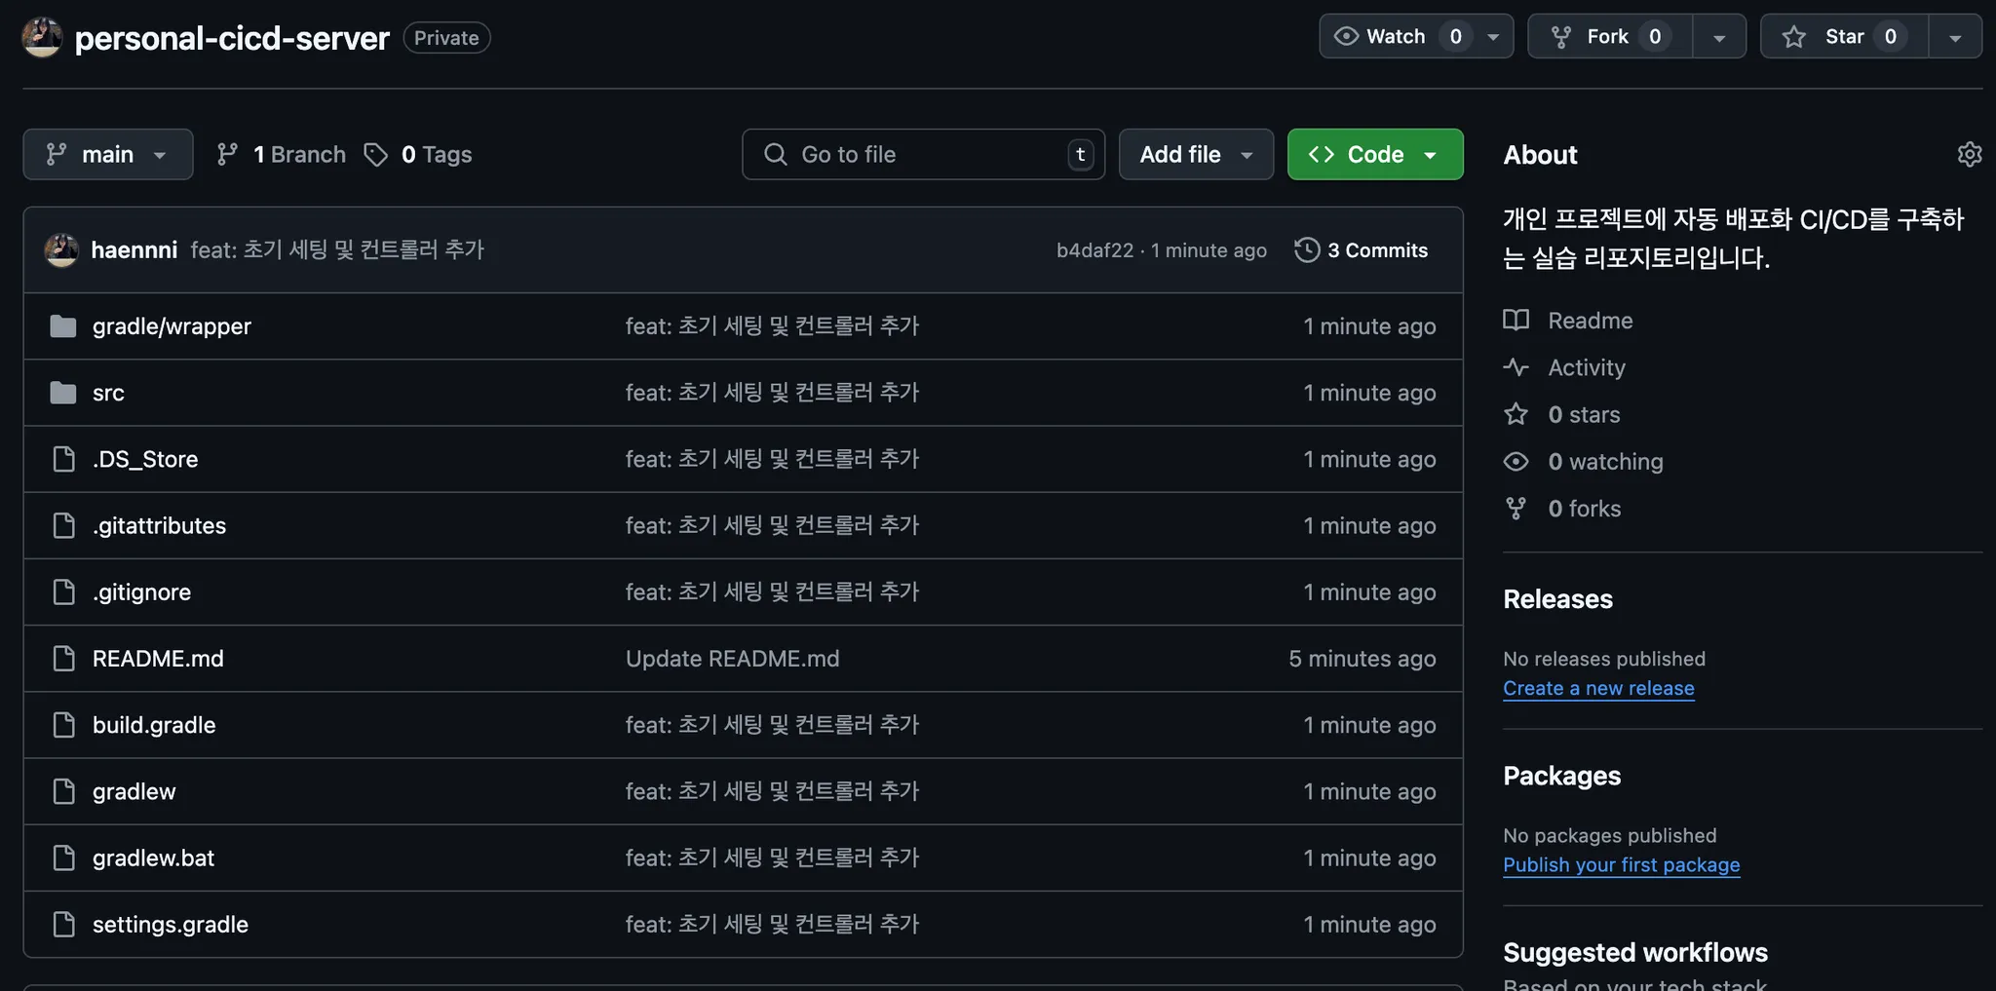
Task: Click the src folder icon
Action: pos(63,393)
